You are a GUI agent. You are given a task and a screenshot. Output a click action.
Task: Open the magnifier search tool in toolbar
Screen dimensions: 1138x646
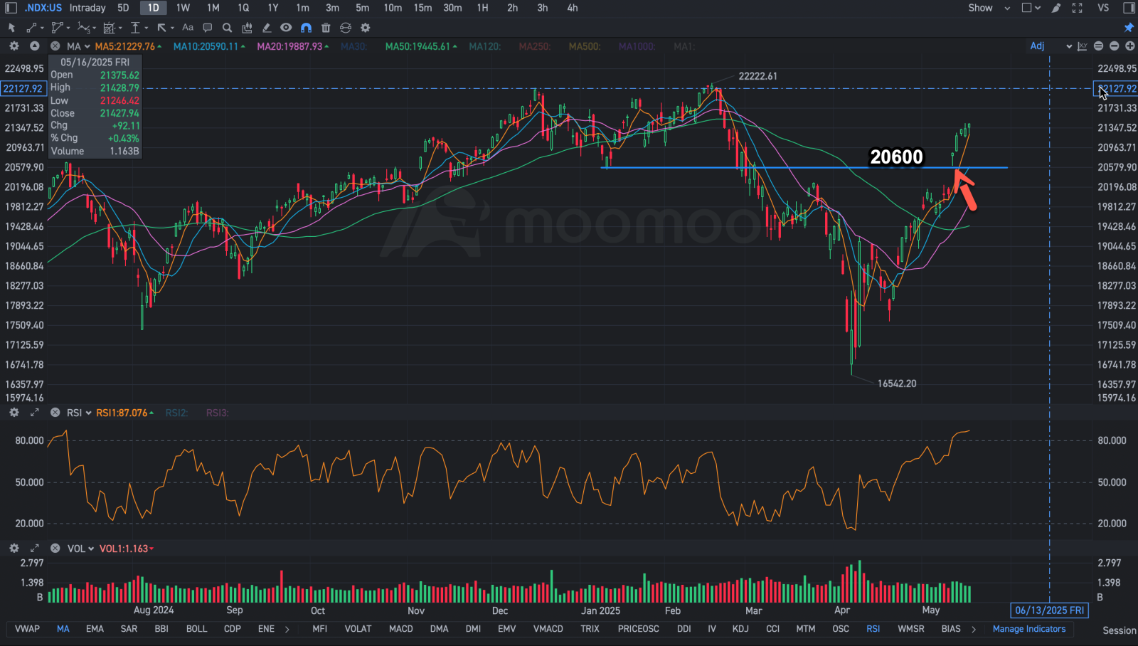(227, 28)
